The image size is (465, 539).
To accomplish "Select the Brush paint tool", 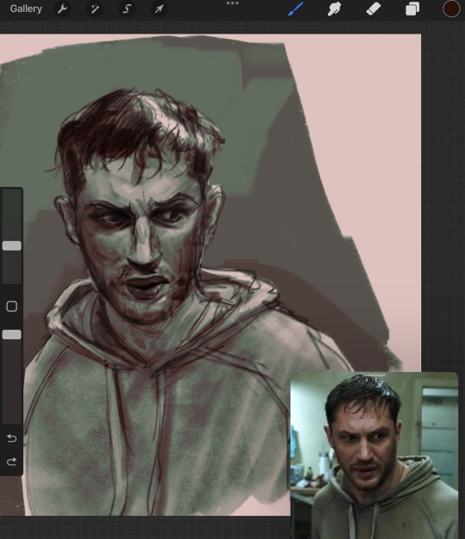I will (x=295, y=9).
